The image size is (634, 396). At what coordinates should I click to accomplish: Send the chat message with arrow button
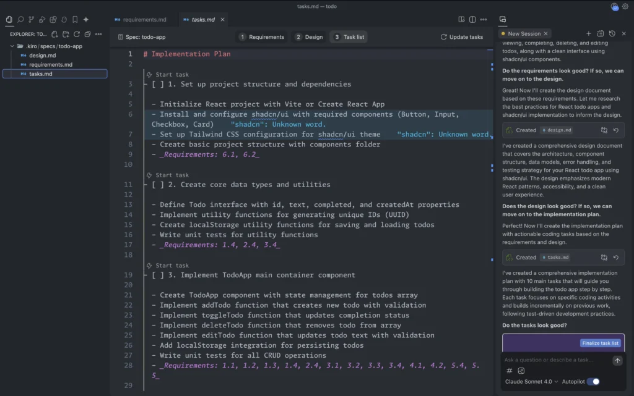click(x=617, y=361)
